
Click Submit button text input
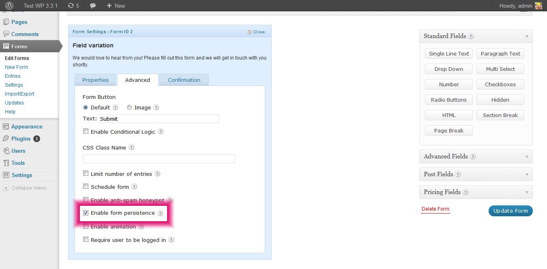159,119
